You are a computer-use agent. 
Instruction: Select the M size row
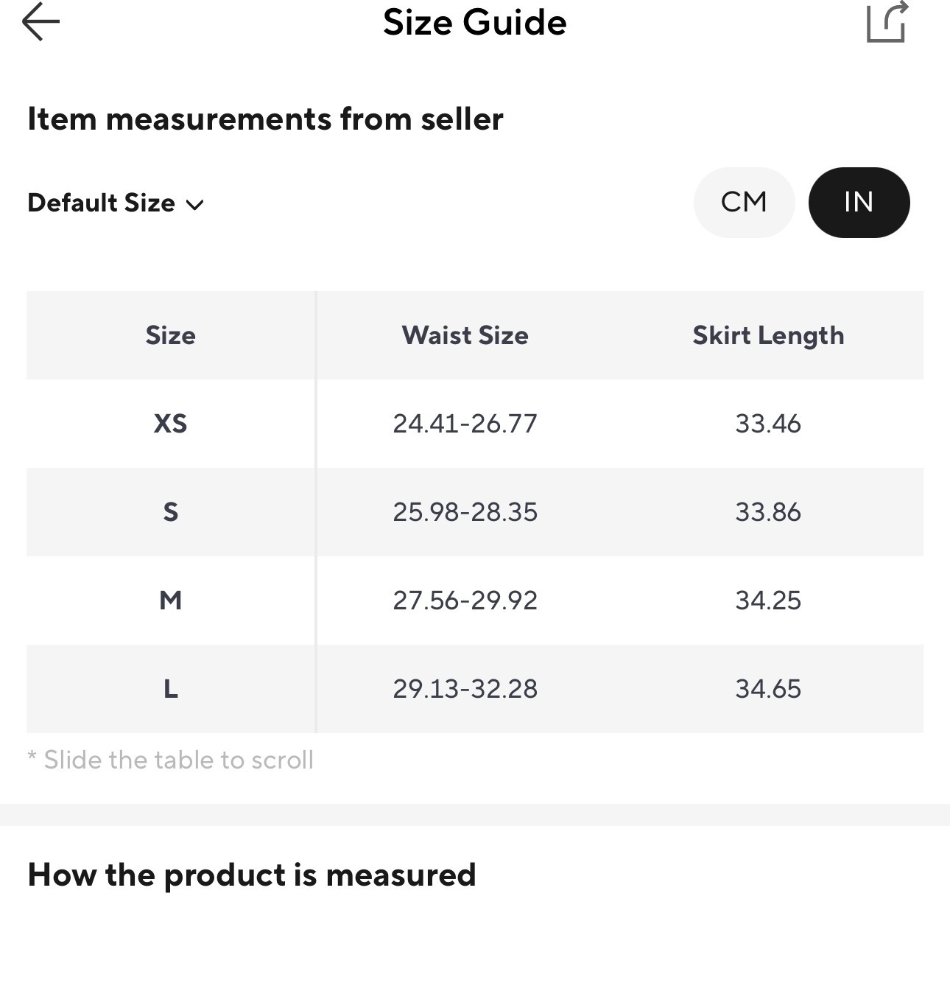[170, 601]
